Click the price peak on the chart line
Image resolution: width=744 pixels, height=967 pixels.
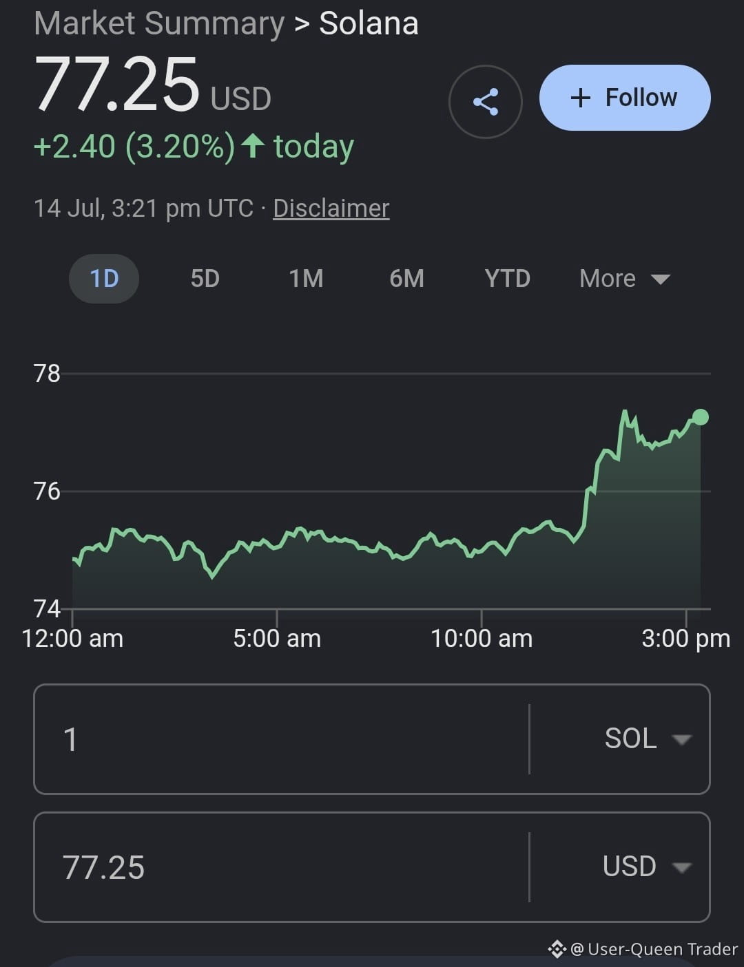[x=625, y=412]
